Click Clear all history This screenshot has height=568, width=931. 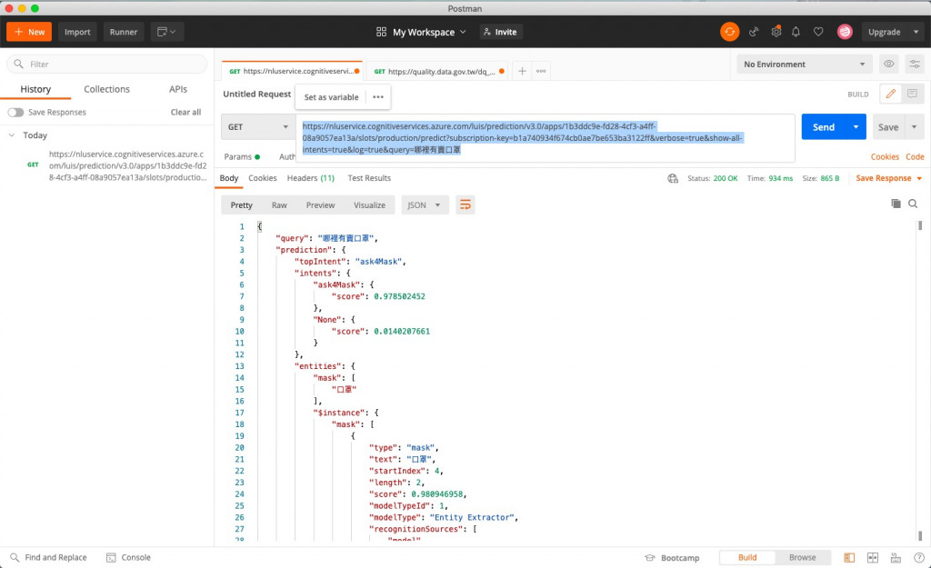pyautogui.click(x=185, y=112)
